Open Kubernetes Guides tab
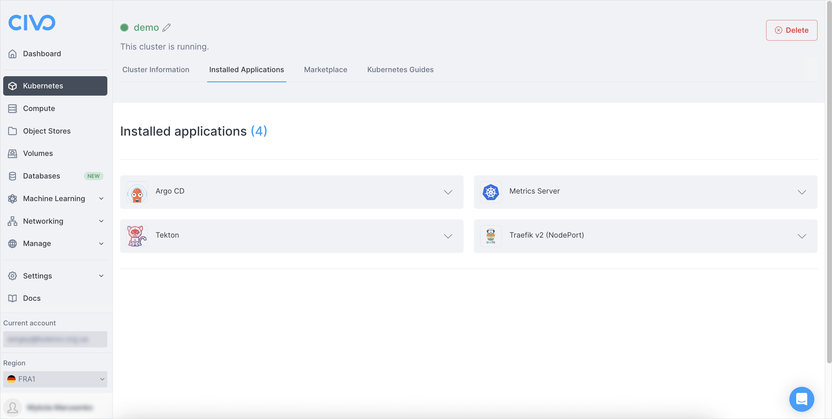This screenshot has height=419, width=832. click(400, 70)
